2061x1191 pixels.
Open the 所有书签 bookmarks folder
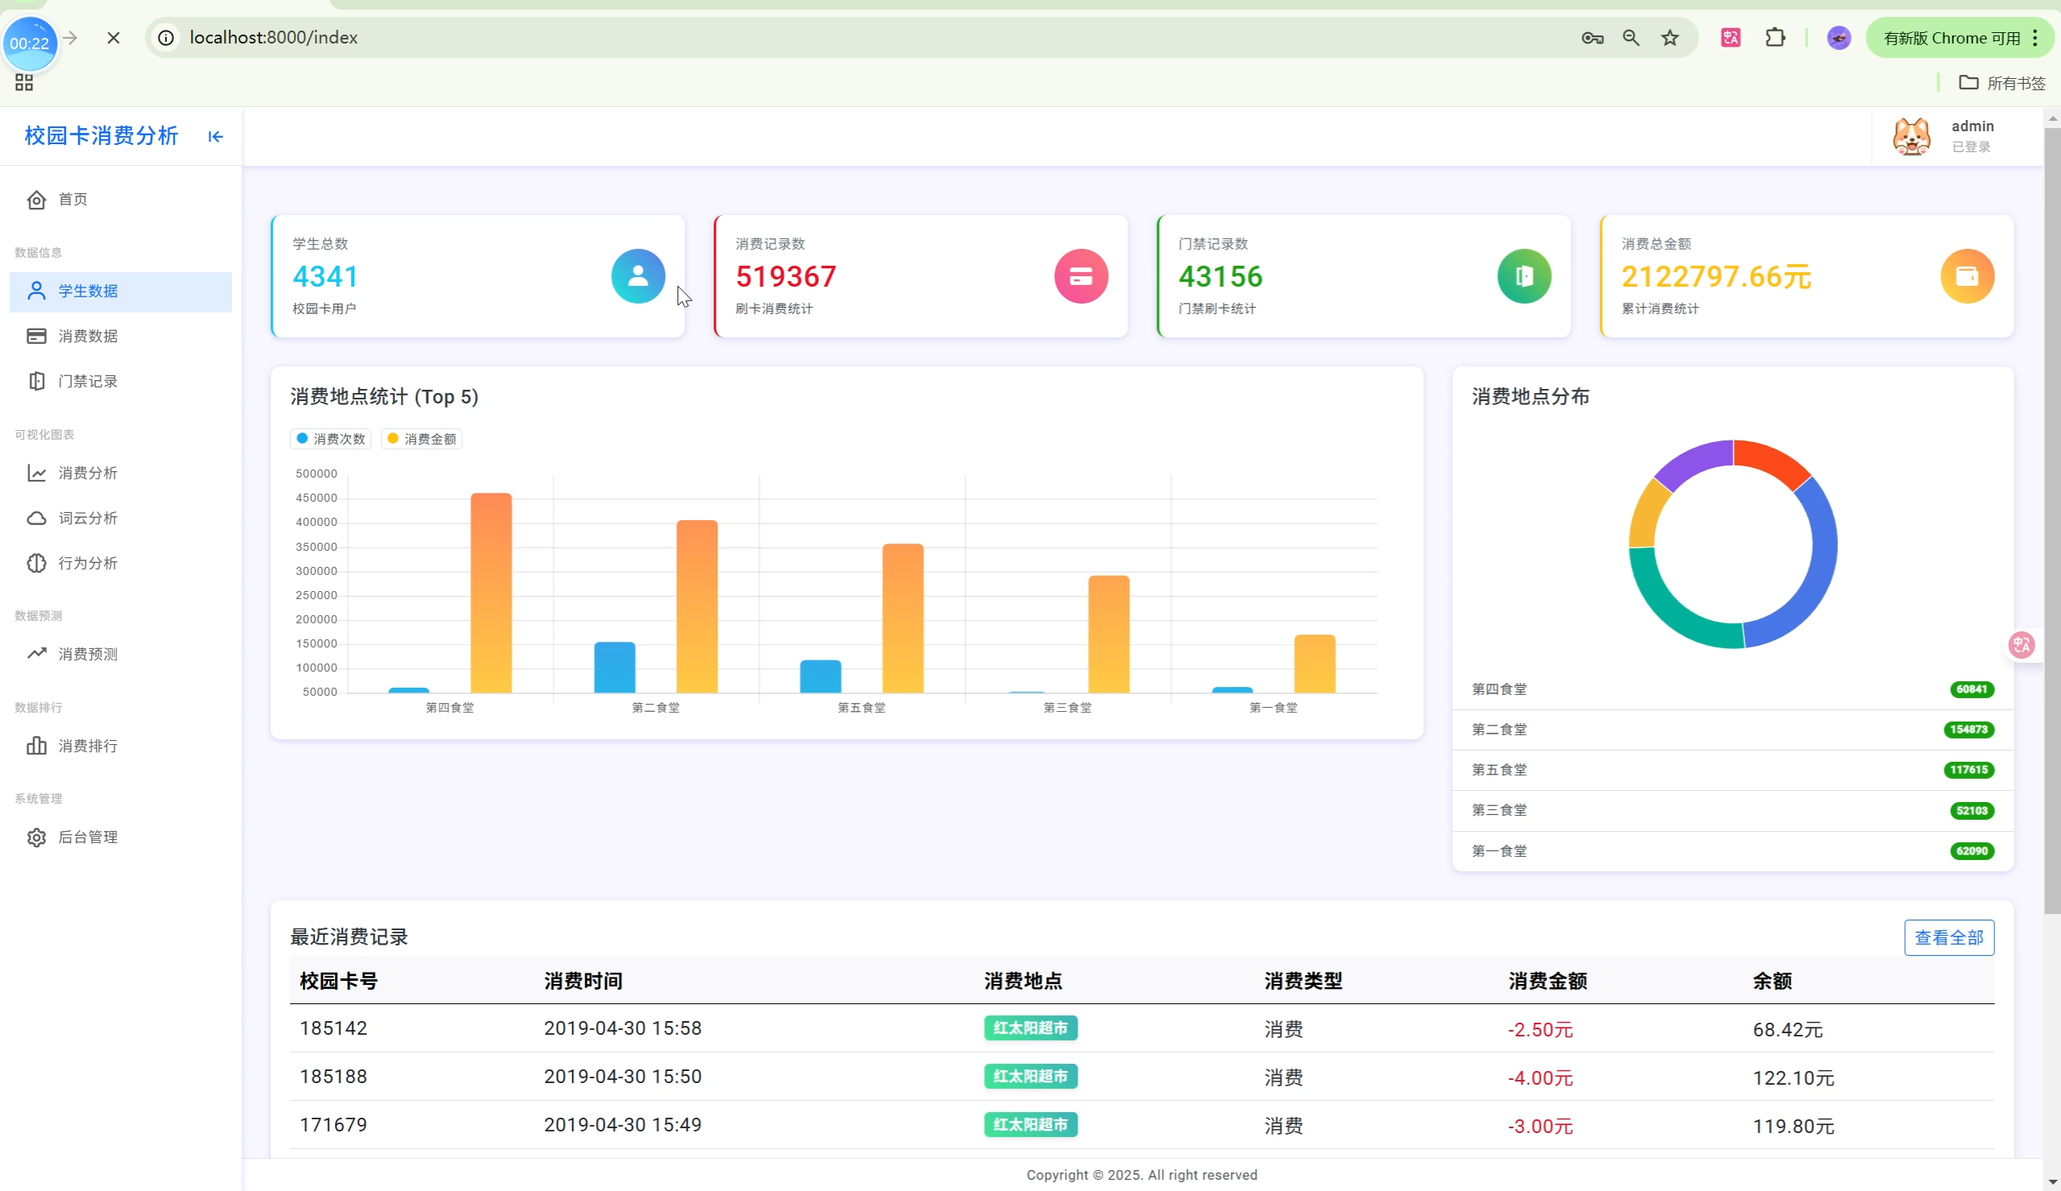pyautogui.click(x=2002, y=84)
